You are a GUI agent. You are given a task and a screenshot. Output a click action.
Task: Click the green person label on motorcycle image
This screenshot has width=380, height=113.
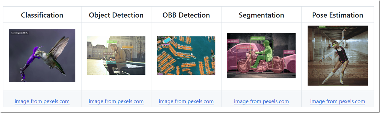point(258,38)
